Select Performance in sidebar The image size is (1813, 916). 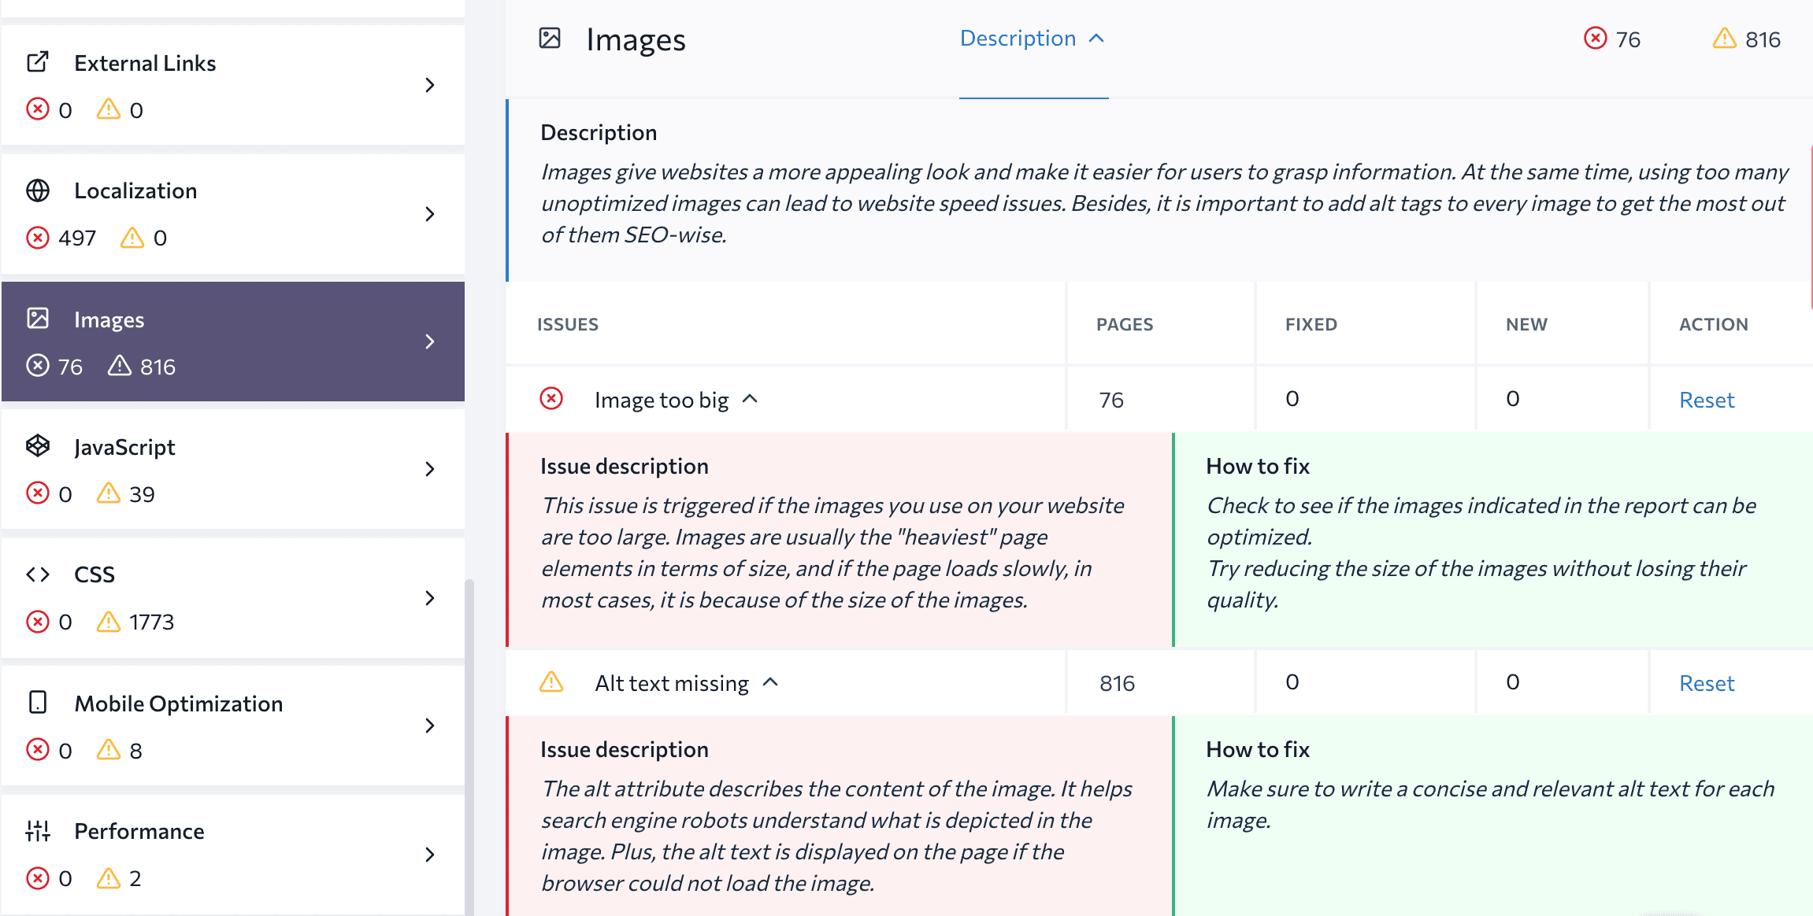pyautogui.click(x=233, y=855)
